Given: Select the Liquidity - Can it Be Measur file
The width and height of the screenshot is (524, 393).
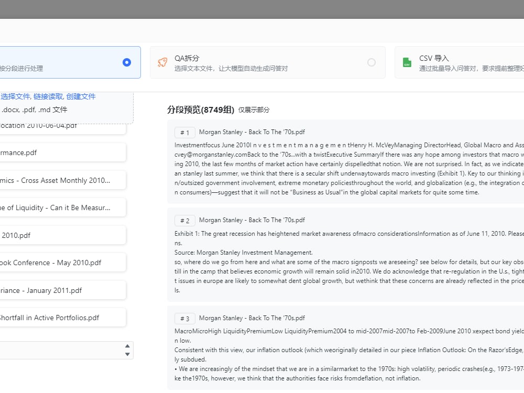Looking at the screenshot, I should point(63,208).
